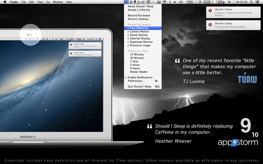Click the weather temperature 16° icon

tap(142, 2)
